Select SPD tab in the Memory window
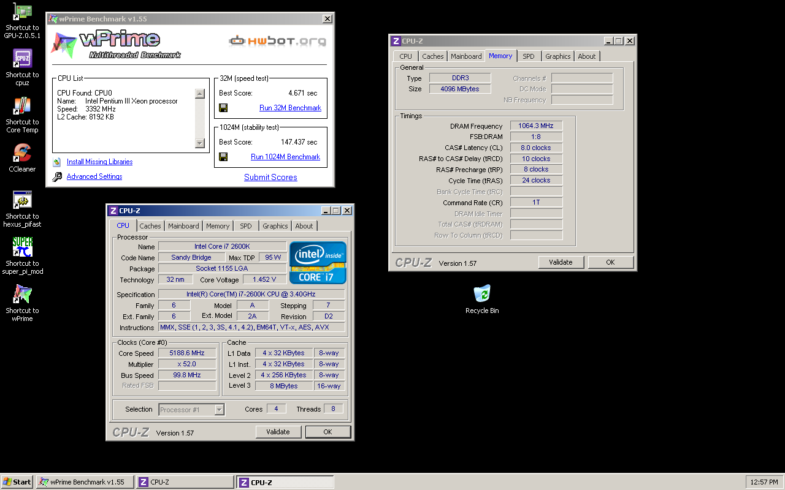Screen dimensions: 785x490 pos(529,56)
